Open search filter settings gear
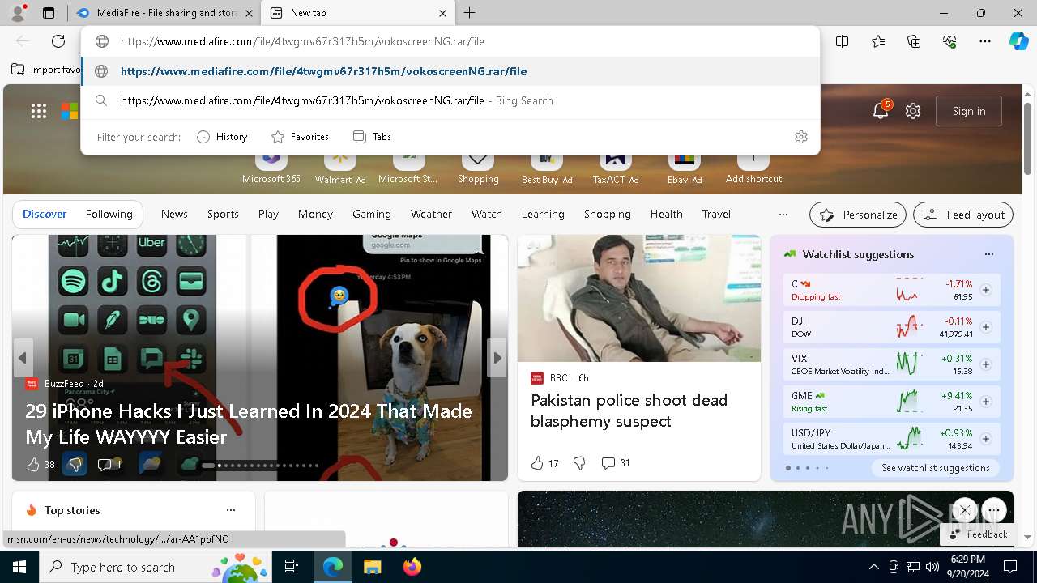This screenshot has width=1037, height=583. 801,137
